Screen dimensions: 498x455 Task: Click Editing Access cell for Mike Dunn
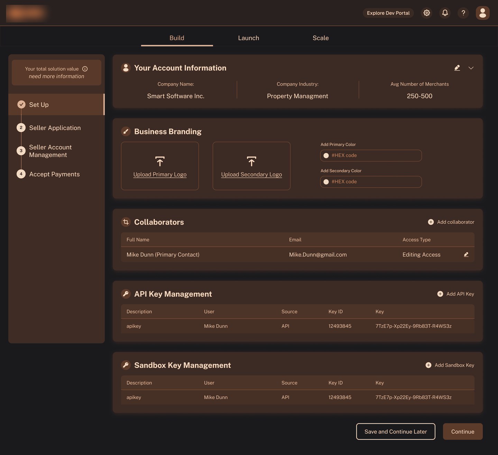tap(422, 254)
